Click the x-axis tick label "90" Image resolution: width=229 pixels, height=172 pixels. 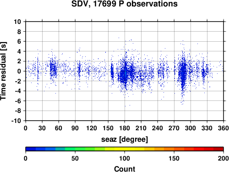click(75, 128)
